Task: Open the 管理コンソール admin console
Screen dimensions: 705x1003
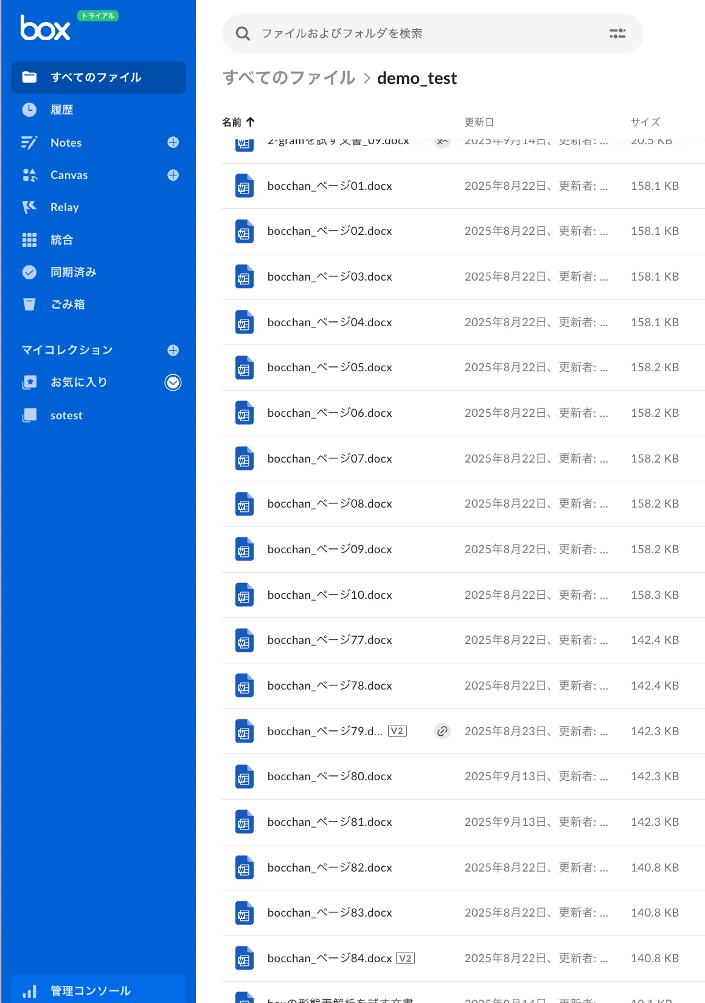Action: [90, 991]
